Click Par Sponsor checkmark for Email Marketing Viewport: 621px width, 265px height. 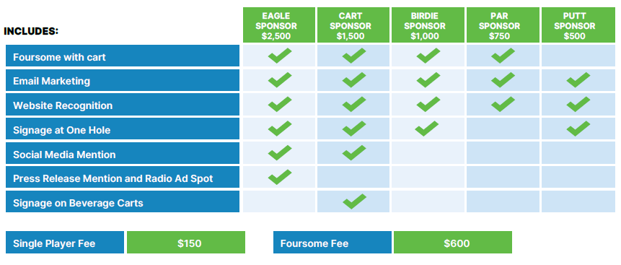pos(503,80)
